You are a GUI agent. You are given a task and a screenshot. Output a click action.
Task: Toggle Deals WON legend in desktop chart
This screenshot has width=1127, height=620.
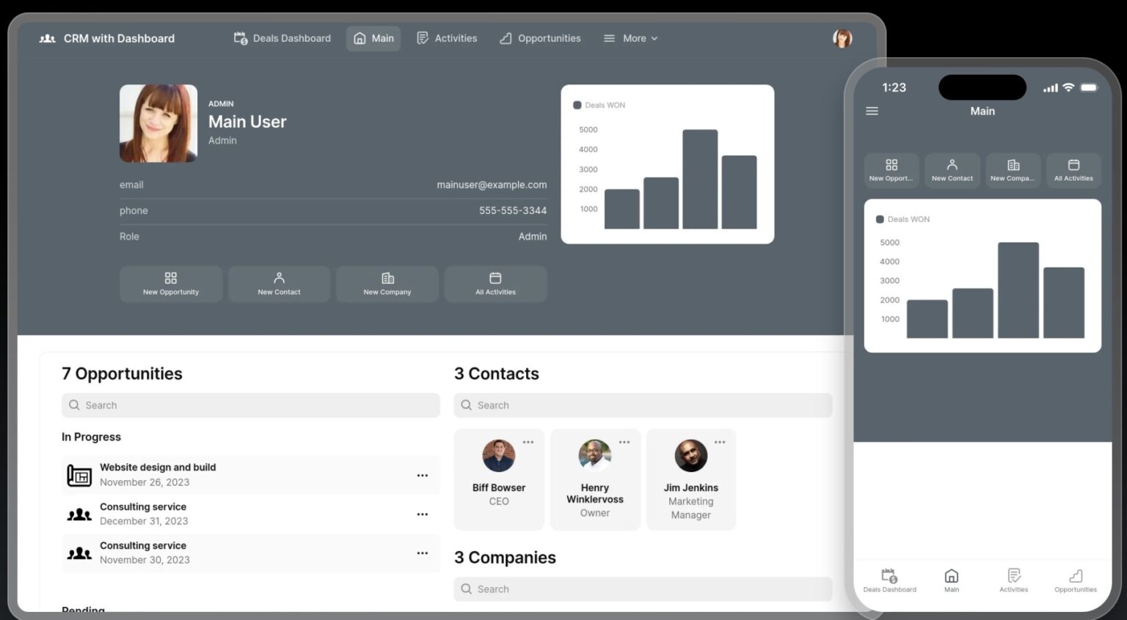(599, 106)
